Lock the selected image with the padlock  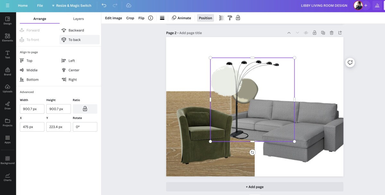click(x=238, y=18)
